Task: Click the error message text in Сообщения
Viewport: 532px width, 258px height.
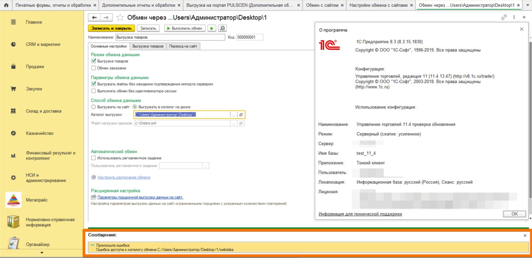Action: (165, 248)
